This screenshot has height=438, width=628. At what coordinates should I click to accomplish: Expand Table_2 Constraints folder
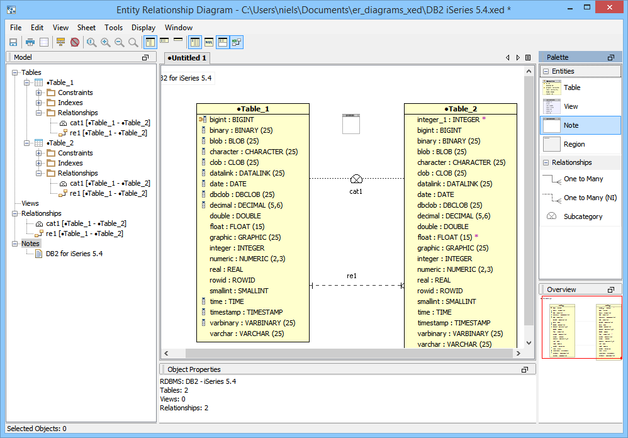[39, 153]
